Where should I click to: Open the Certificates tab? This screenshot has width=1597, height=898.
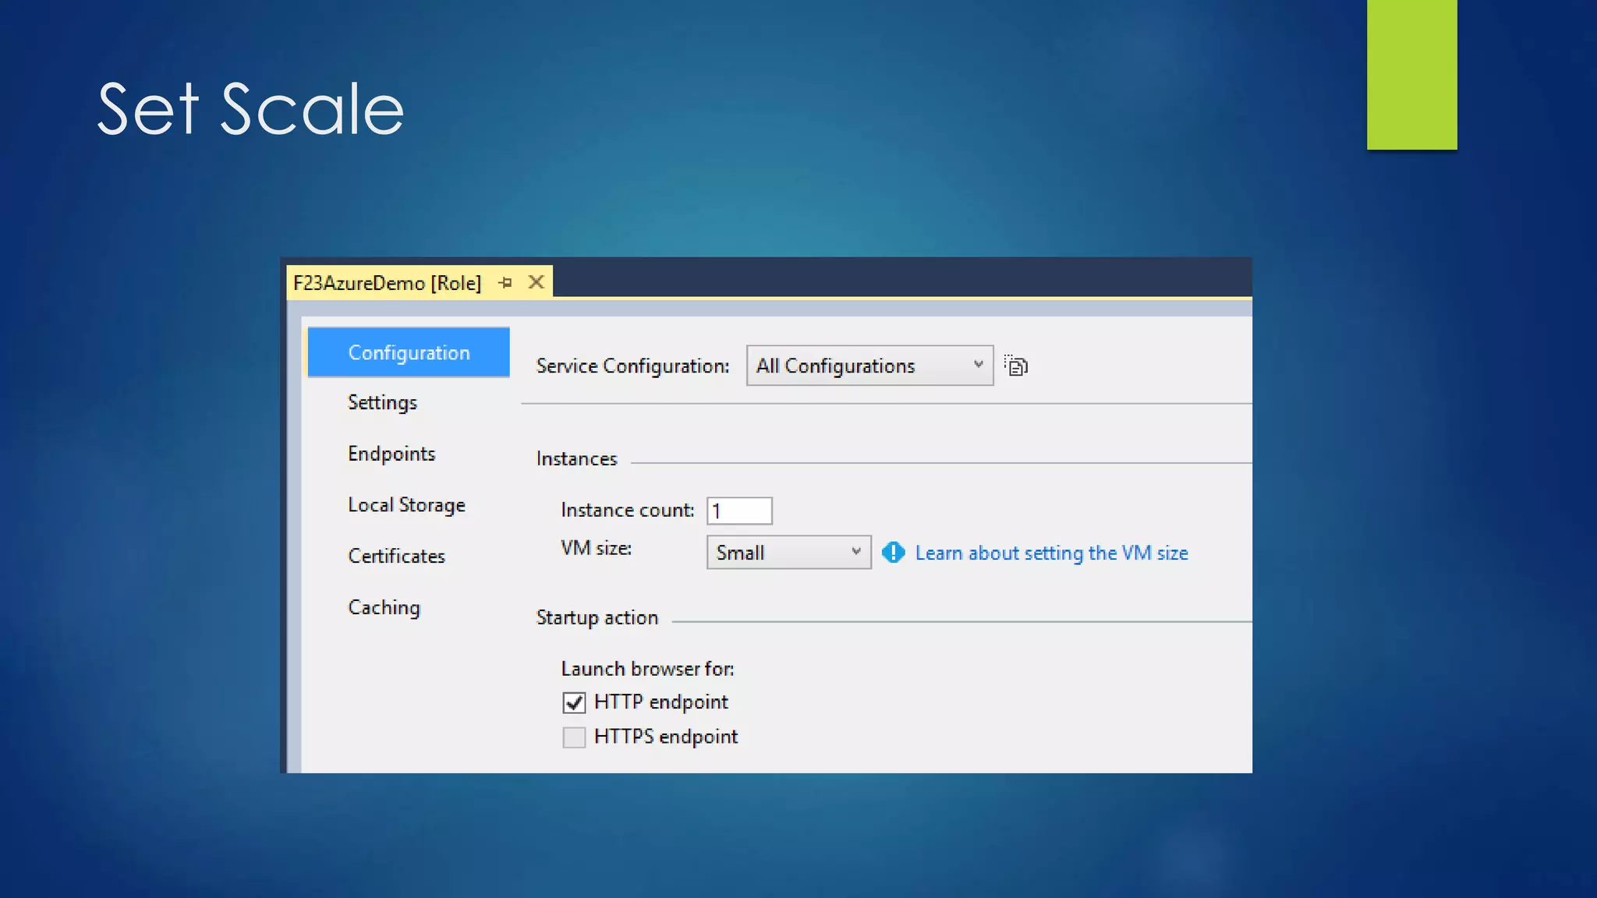396,556
